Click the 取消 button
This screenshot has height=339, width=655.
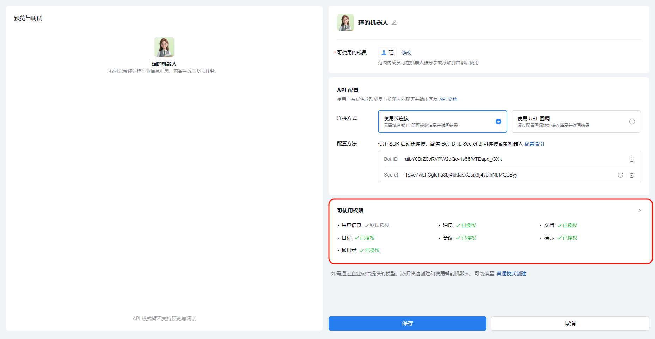click(x=570, y=323)
